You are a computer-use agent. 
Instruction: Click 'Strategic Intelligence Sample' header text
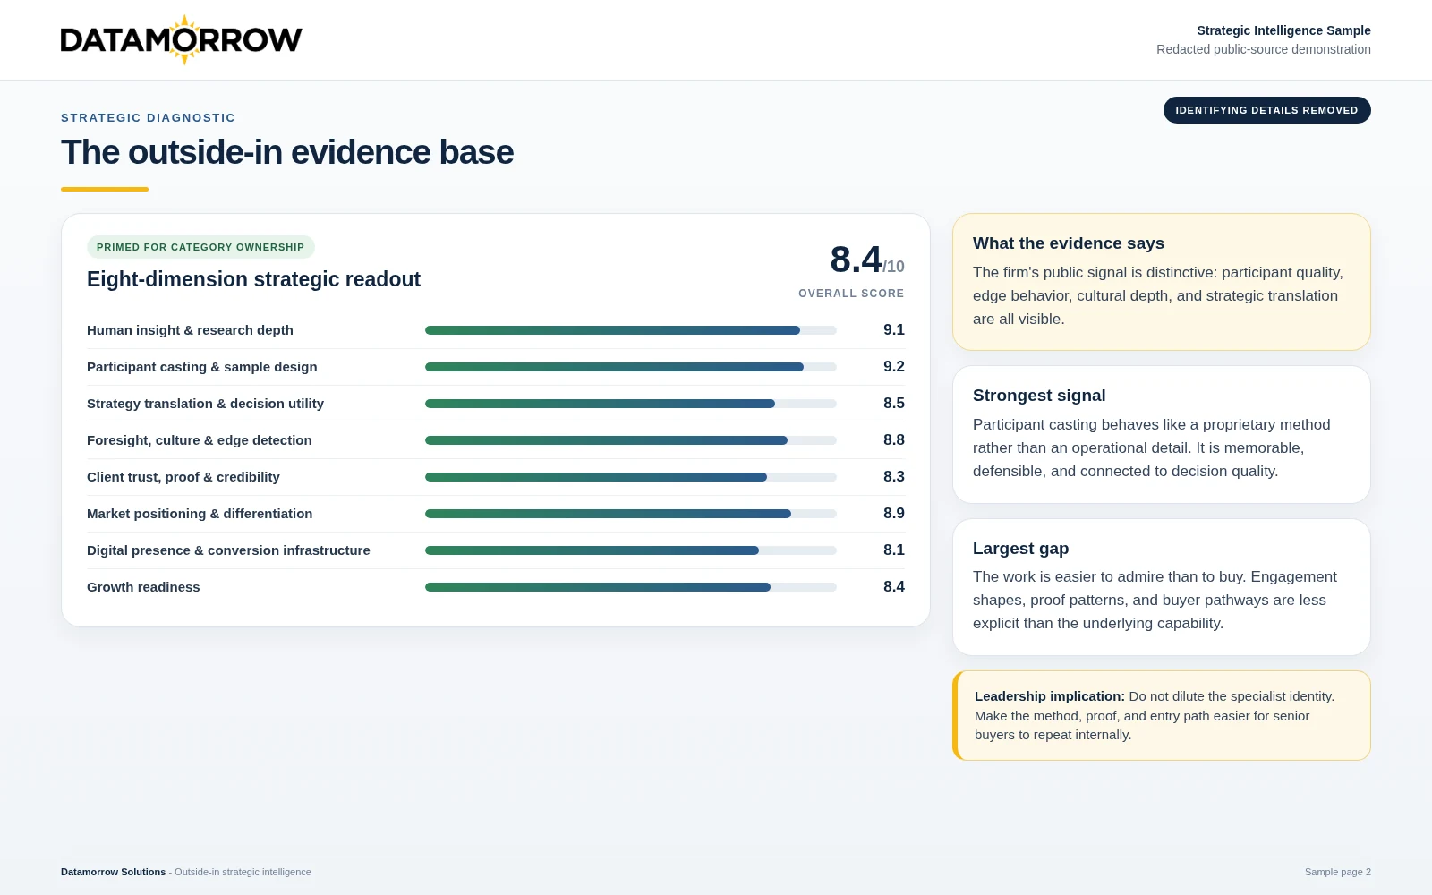click(x=1283, y=30)
